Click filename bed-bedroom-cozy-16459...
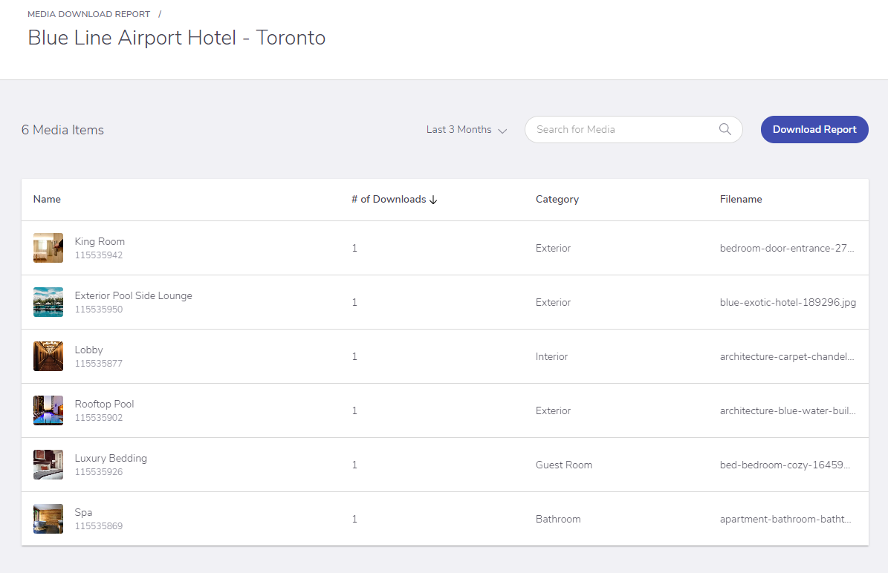Viewport: 888px width, 573px height. [785, 465]
